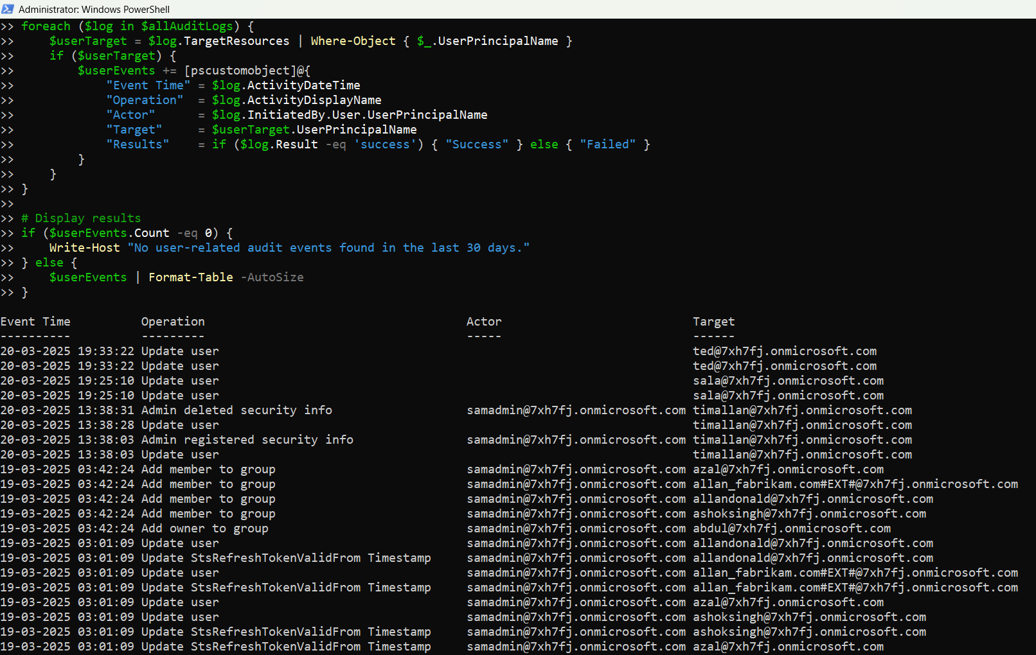1036x655 pixels.
Task: Click the 'Write-Host' command in the script
Action: [84, 248]
